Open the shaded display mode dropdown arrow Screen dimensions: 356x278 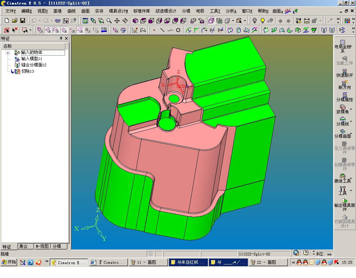[x=233, y=21]
